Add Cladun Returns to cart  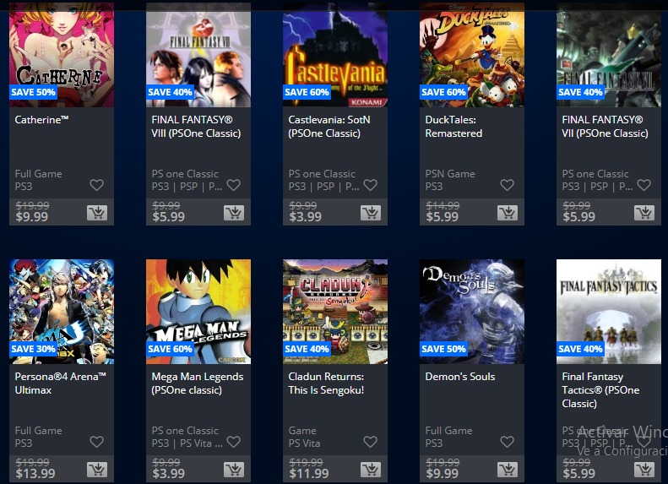coord(371,470)
